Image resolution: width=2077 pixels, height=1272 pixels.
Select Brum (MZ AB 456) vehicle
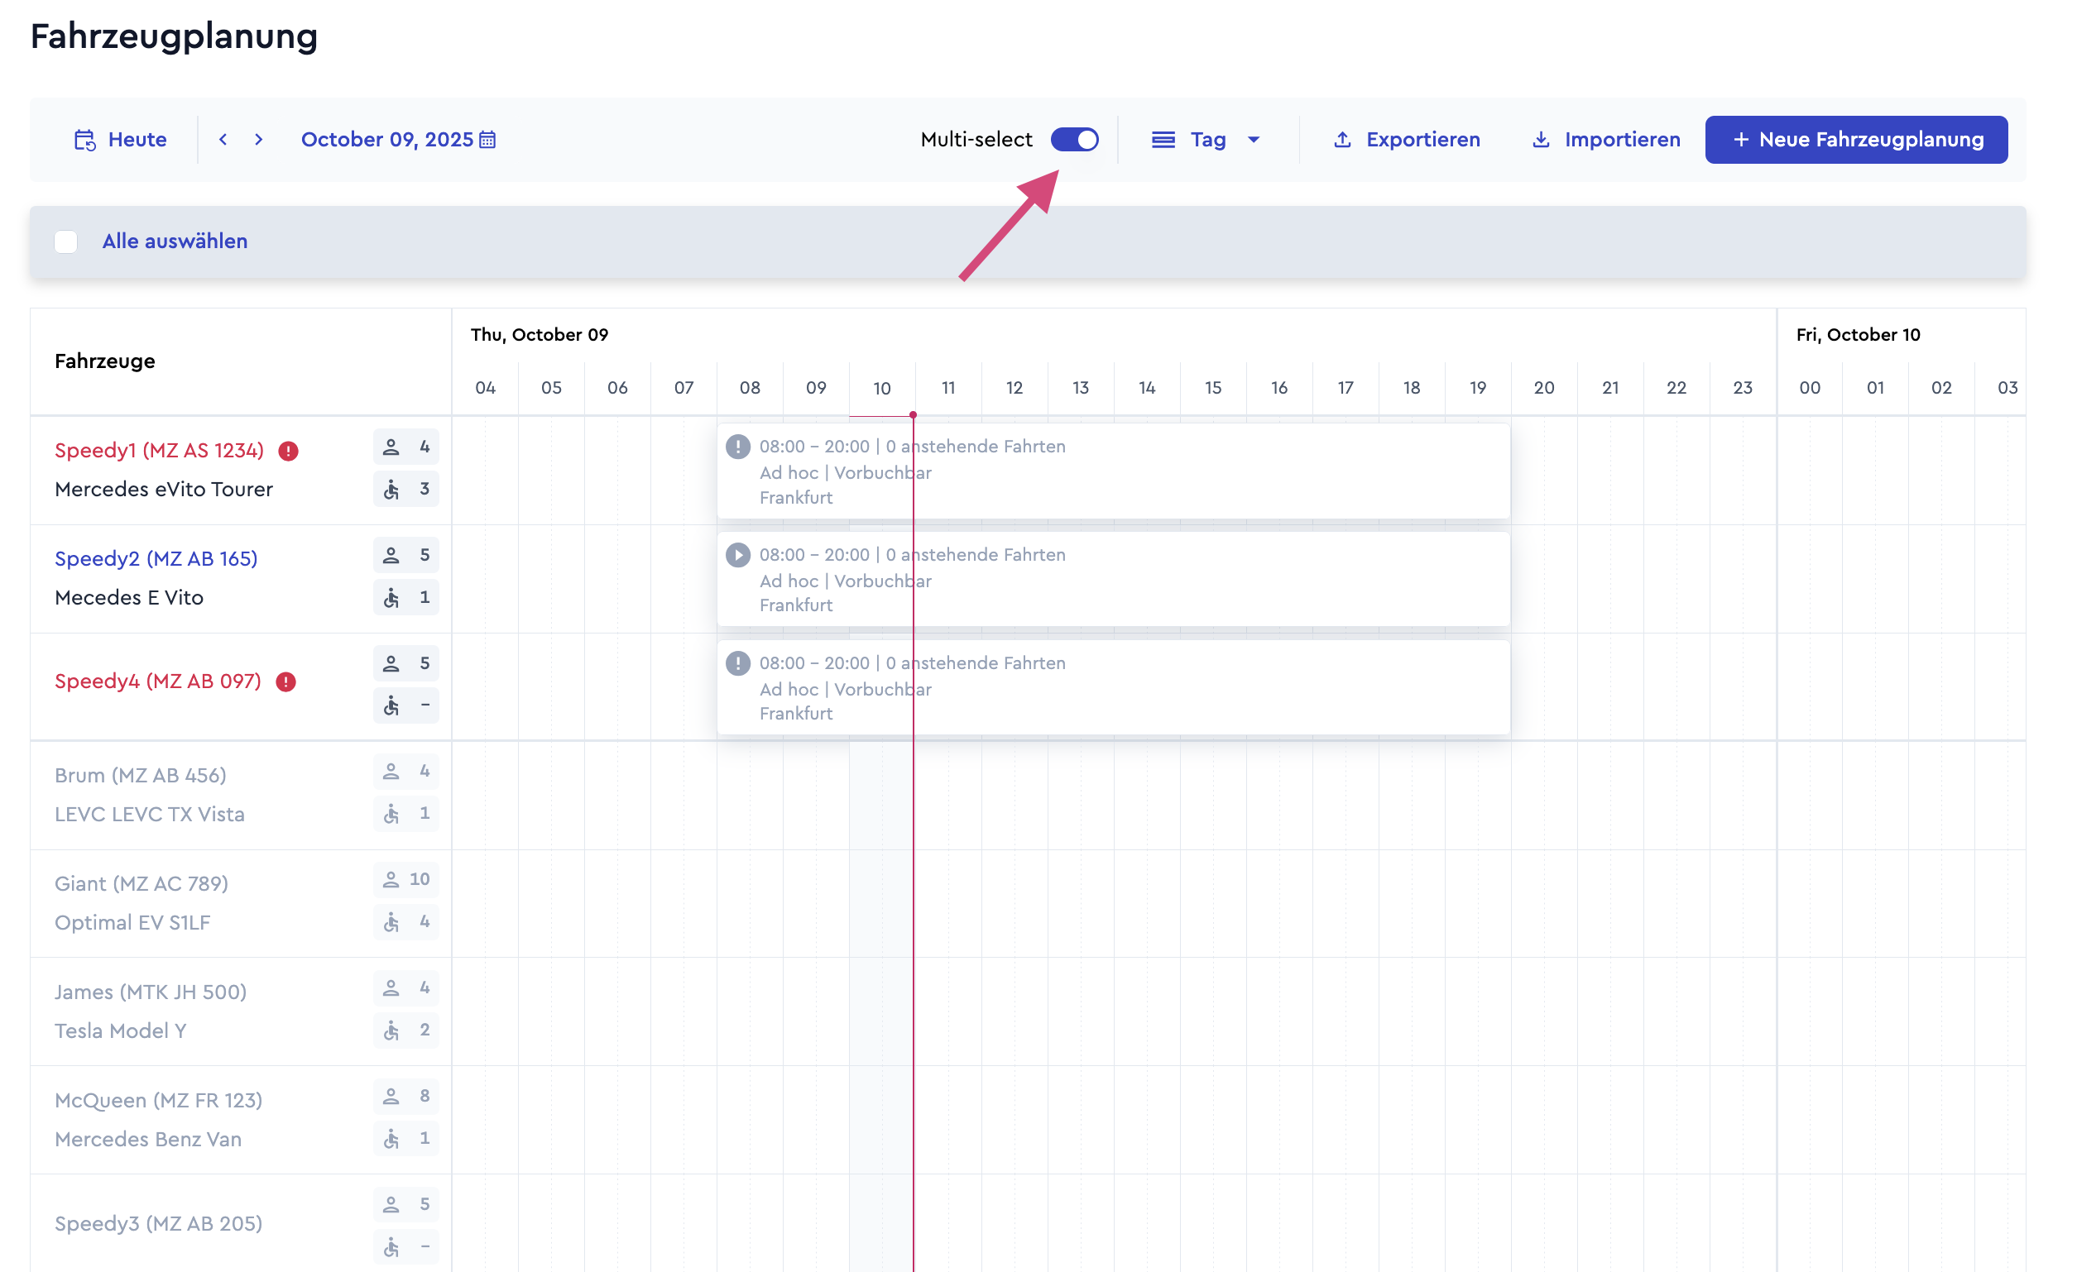141,775
